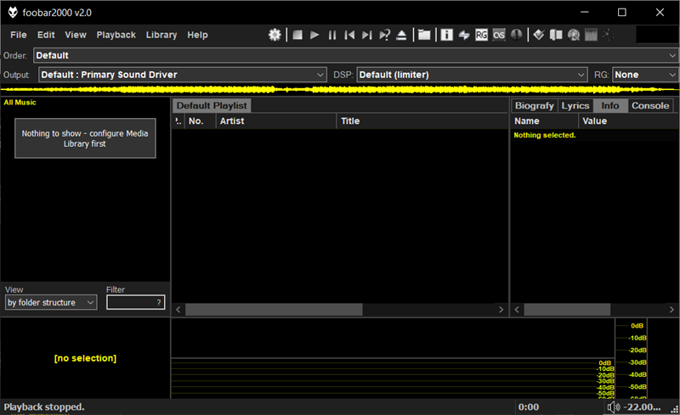Click the 0:00 playback time
This screenshot has height=415, width=680.
click(529, 407)
